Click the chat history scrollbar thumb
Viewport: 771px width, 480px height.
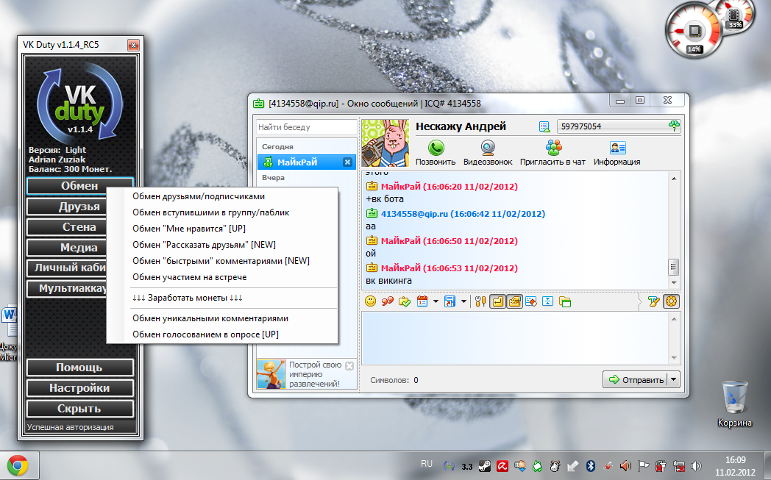coord(673,268)
